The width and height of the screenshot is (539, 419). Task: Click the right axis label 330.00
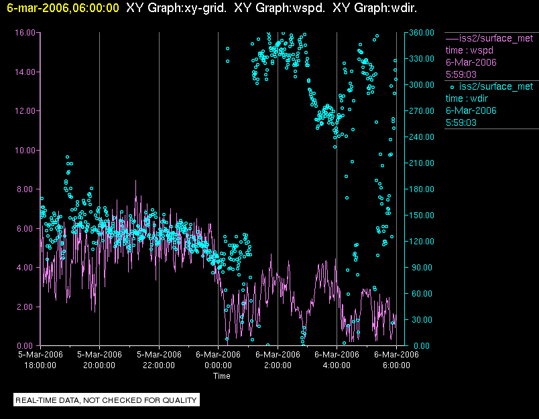point(422,59)
